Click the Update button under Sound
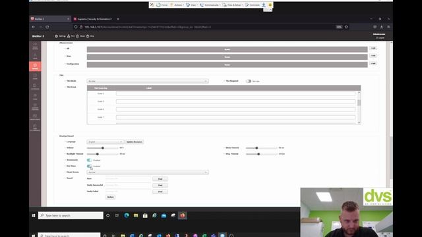422x237 pixels. click(110, 197)
